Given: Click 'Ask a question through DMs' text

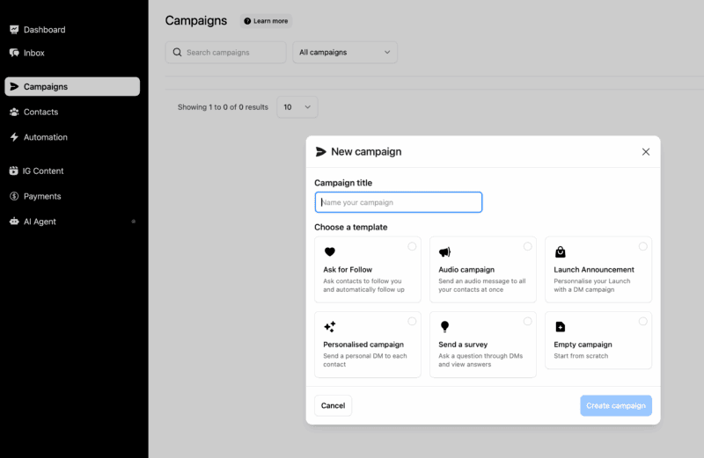Looking at the screenshot, I should (480, 356).
